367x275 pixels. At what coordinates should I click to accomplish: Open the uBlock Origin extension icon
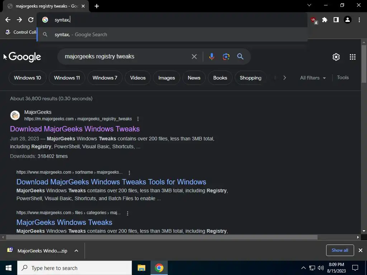(314, 20)
